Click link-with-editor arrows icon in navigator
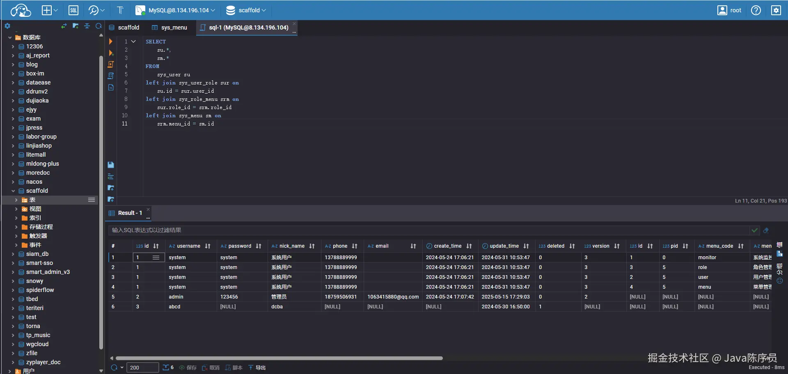Image resolution: width=788 pixels, height=374 pixels. [64, 26]
